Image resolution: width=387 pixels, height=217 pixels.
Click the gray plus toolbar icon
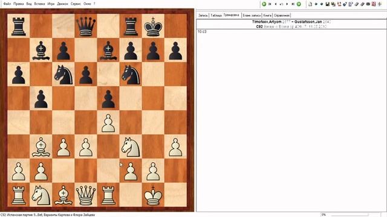380,4
